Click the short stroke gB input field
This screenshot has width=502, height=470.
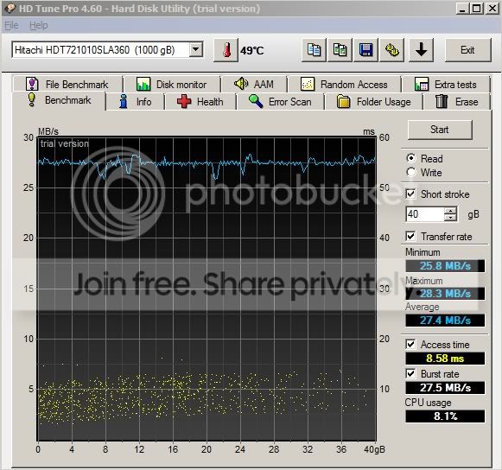tap(425, 214)
